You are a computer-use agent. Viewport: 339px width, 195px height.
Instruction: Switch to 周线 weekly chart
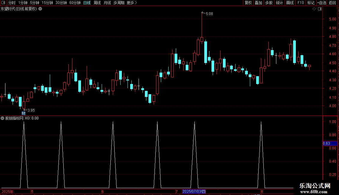[x=97, y=3]
